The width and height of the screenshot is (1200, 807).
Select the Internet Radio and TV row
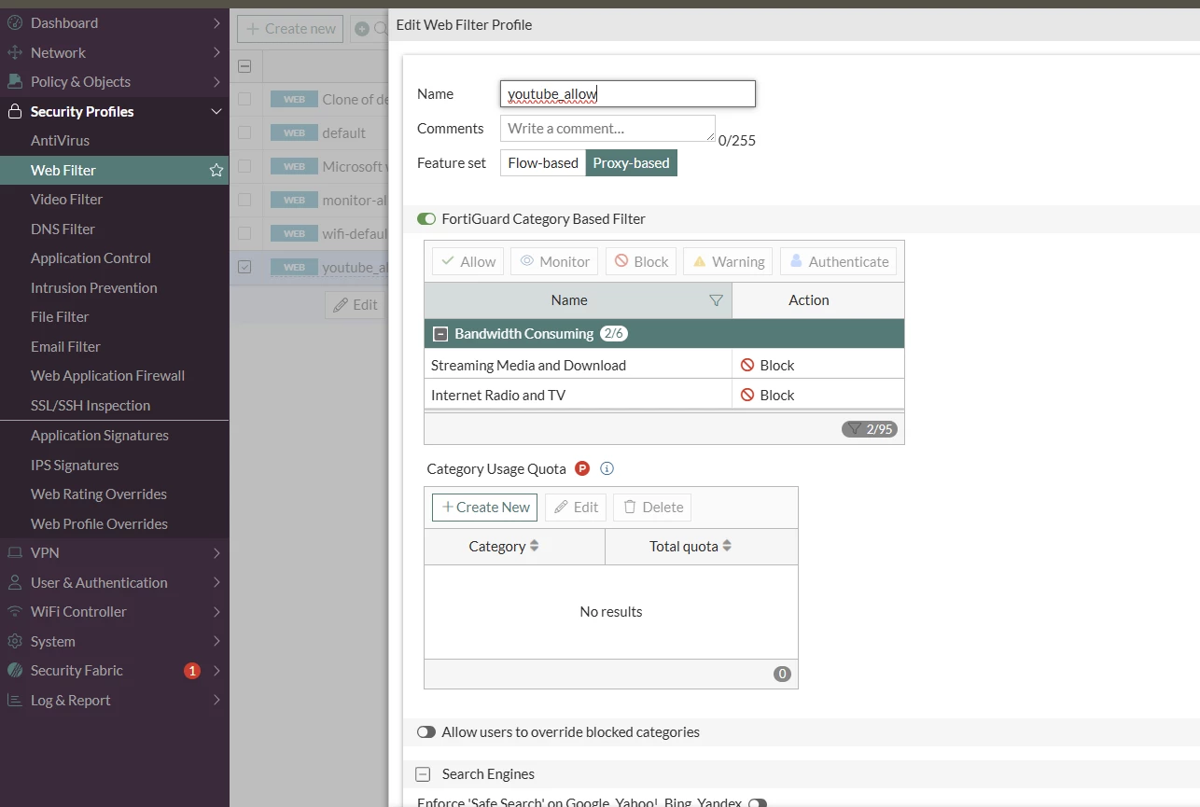tap(664, 395)
